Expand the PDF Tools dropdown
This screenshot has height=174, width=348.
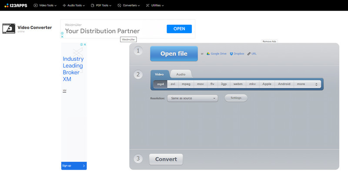(x=100, y=5)
